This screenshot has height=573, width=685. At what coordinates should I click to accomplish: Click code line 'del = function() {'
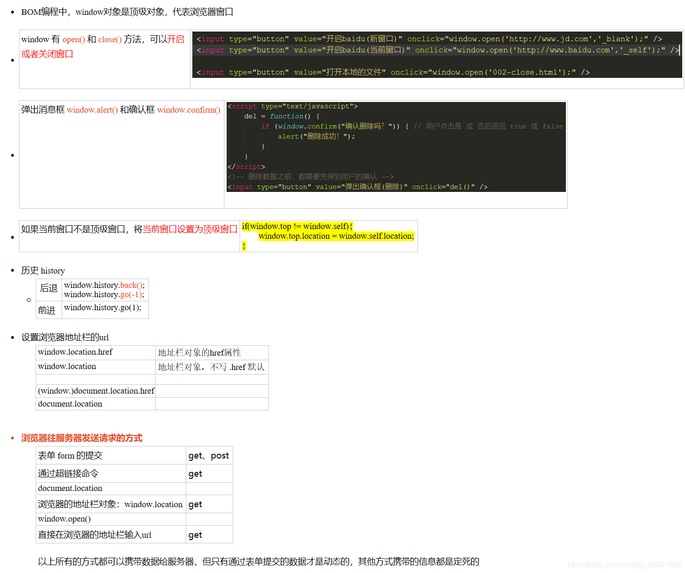(282, 116)
